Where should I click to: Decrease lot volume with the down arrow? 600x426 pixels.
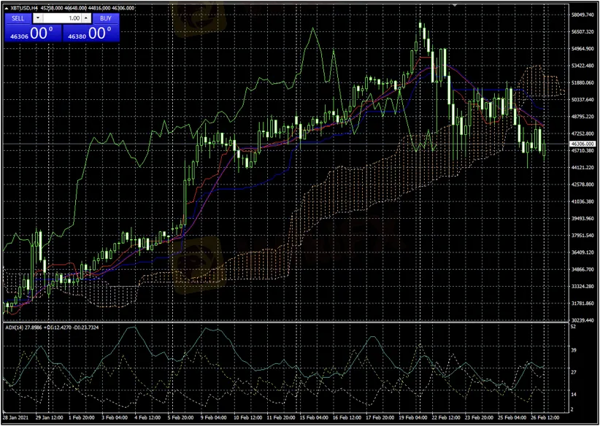tap(39, 18)
